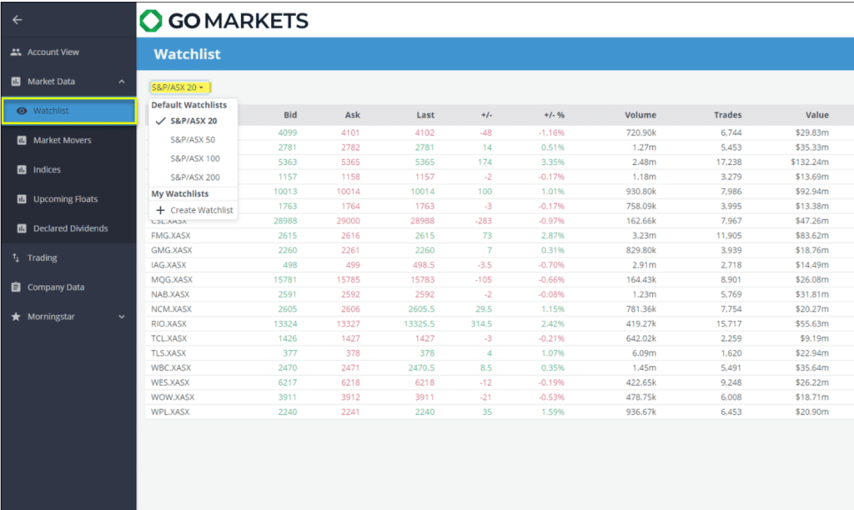Select the FMG.XASX row
Image resolution: width=854 pixels, height=510 pixels.
(x=500, y=236)
